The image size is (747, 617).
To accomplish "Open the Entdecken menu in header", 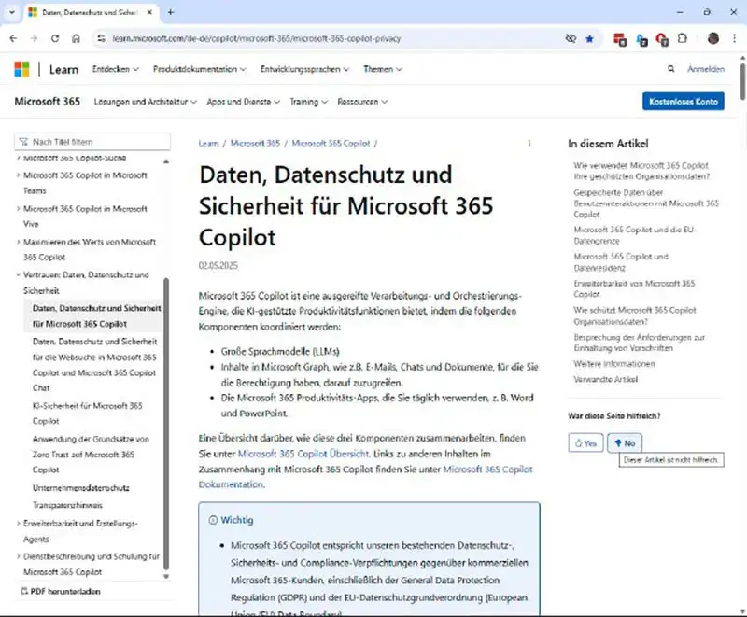I will [x=116, y=69].
